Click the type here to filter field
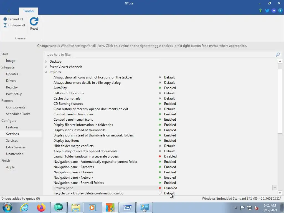 (159, 55)
